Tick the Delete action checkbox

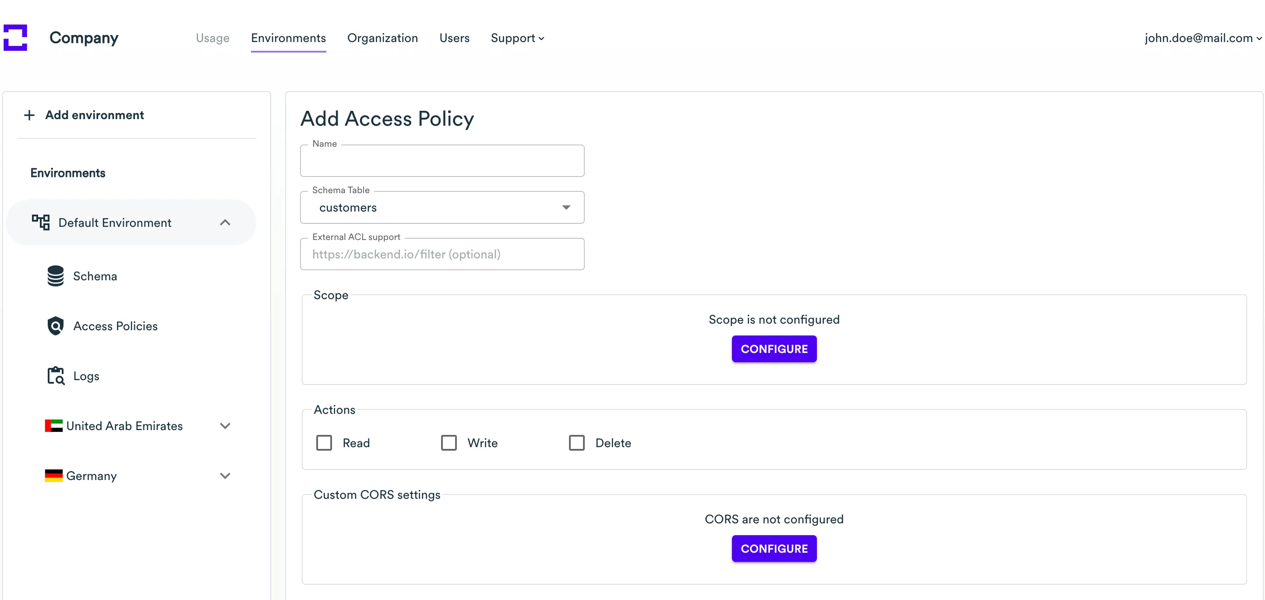click(x=576, y=443)
